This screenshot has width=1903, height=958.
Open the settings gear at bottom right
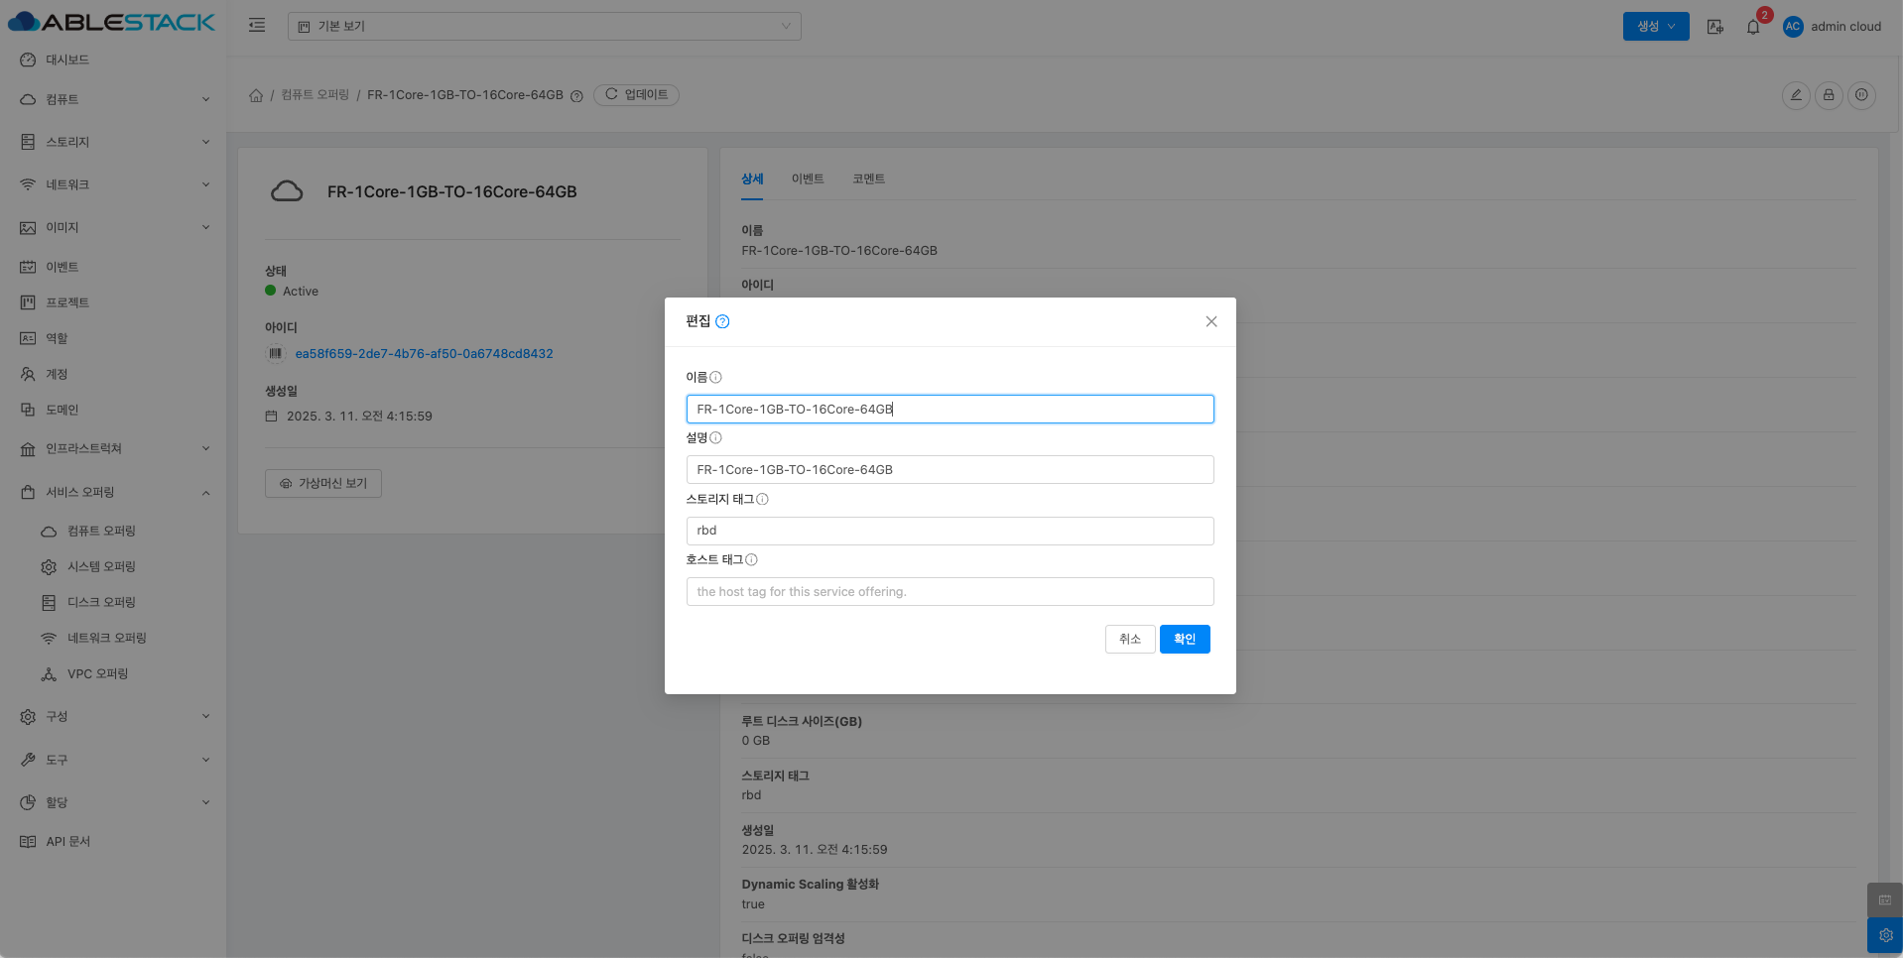(1885, 935)
